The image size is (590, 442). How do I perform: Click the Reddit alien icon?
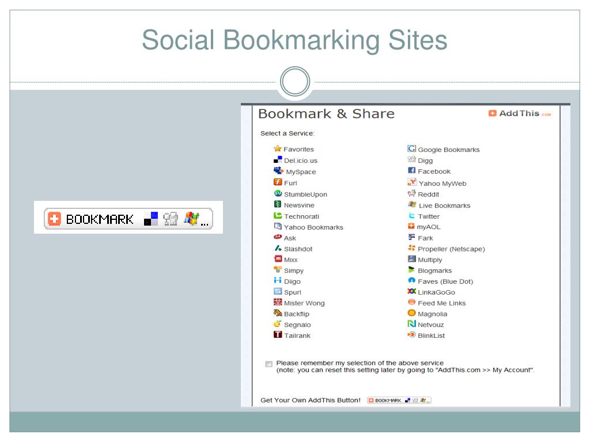pos(411,193)
